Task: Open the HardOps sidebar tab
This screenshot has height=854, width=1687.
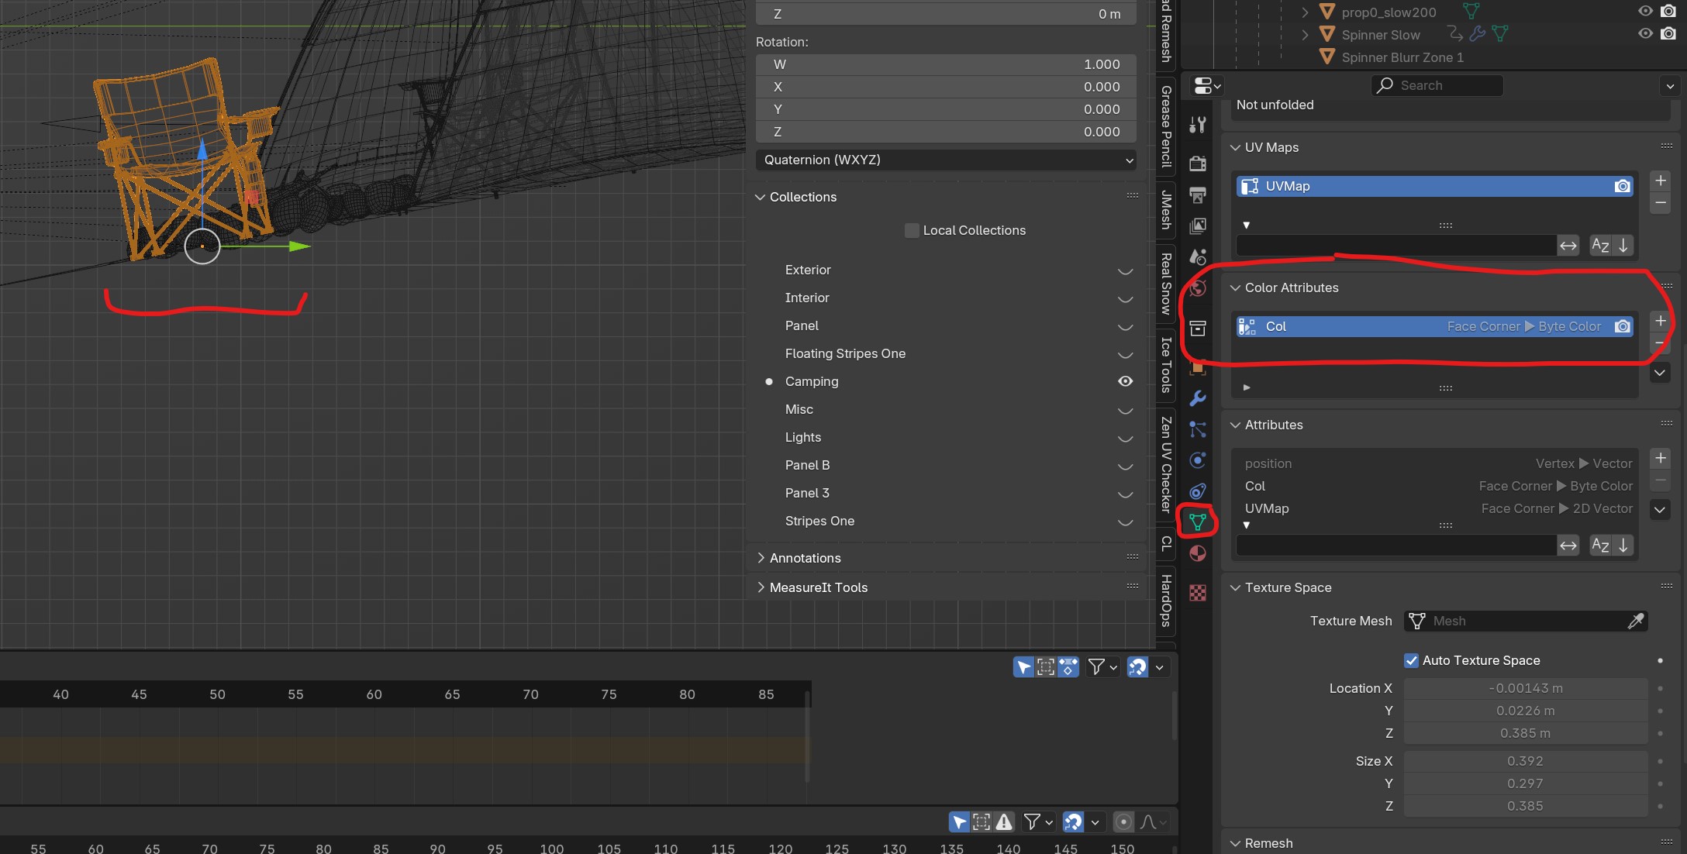Action: coord(1165,600)
